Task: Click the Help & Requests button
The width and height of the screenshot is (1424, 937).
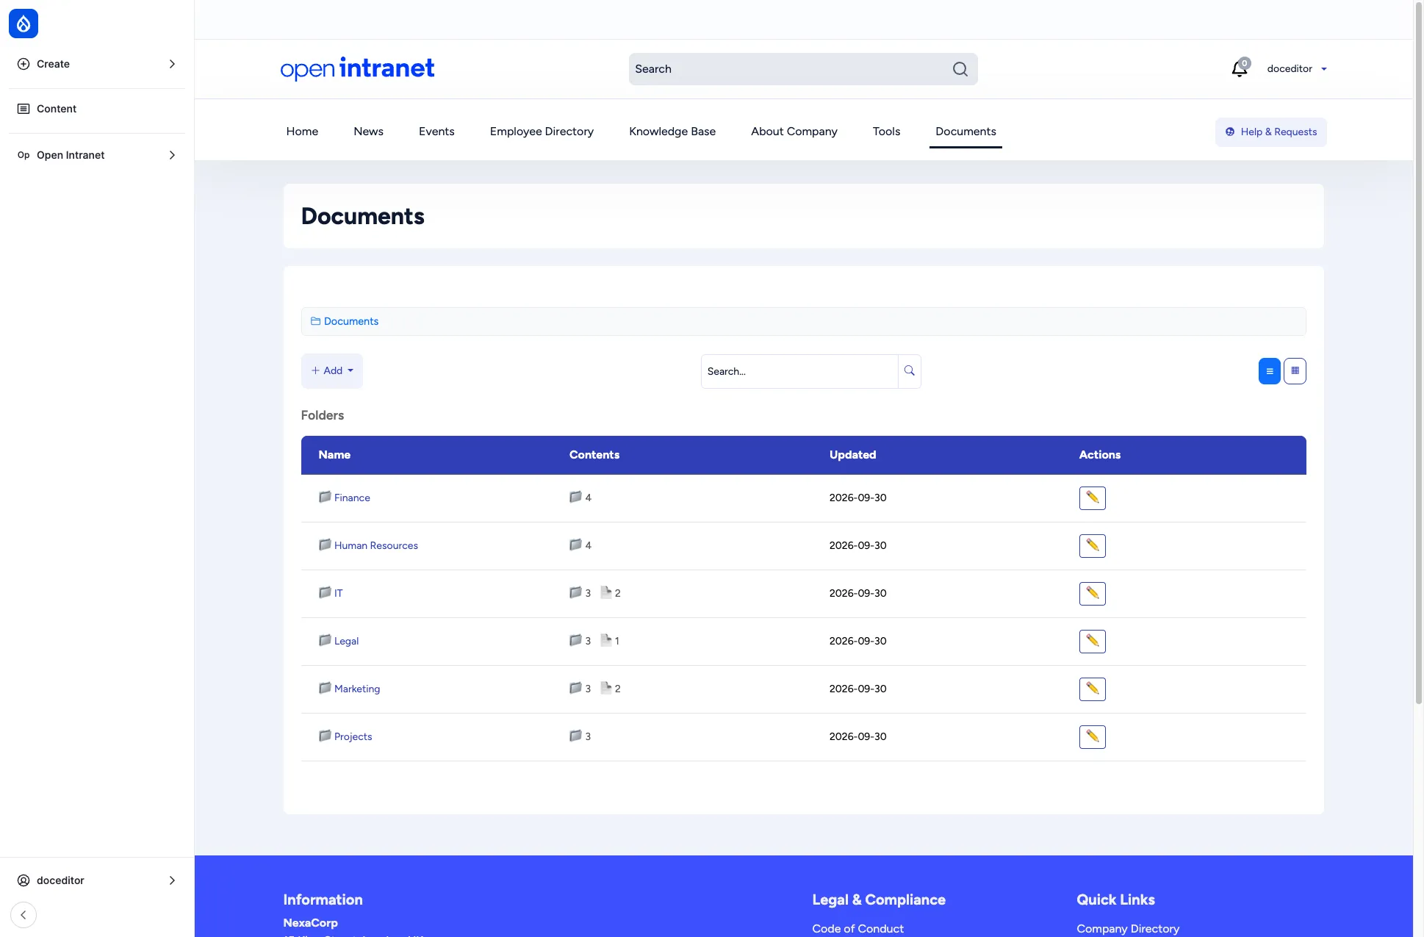Action: click(x=1271, y=132)
